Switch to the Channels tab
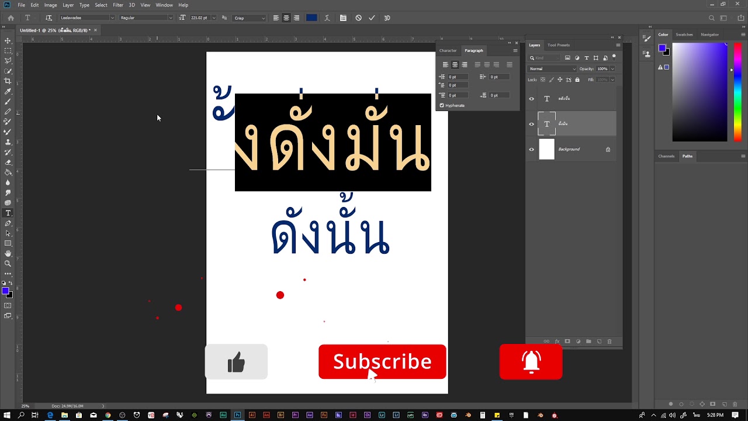Viewport: 748px width, 421px height. [x=666, y=156]
